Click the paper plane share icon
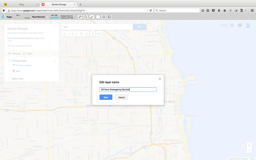The image size is (256, 160). pos(230,11)
